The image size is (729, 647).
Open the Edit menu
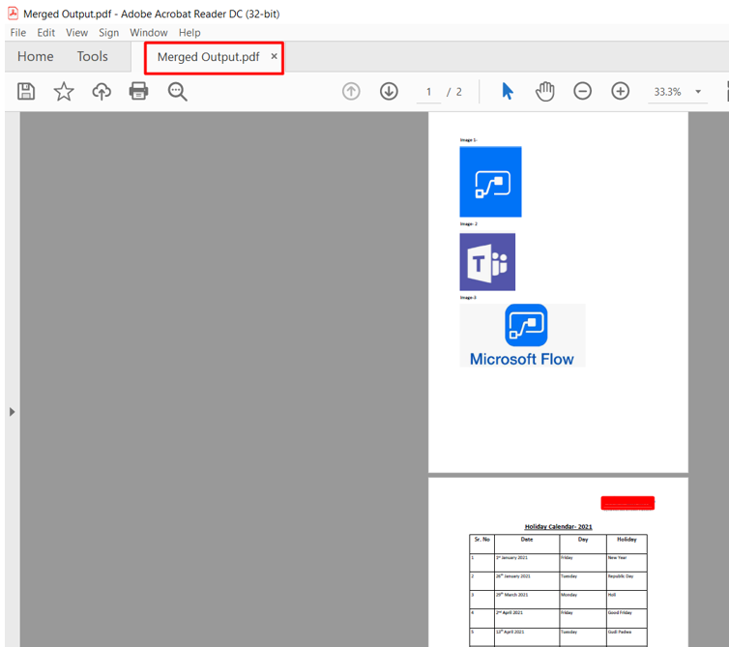(x=46, y=33)
